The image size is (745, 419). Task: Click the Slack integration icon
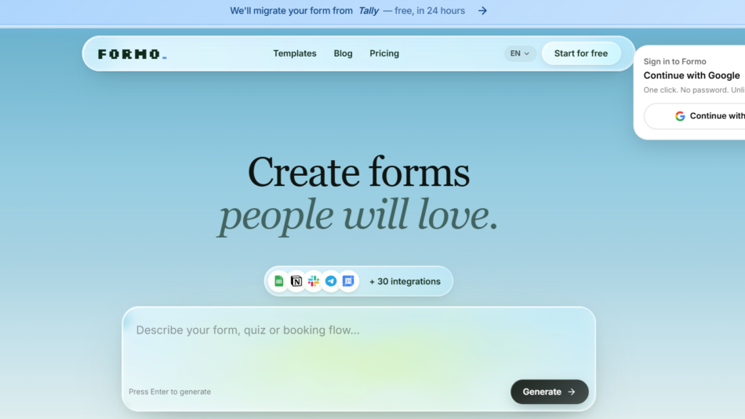(314, 281)
